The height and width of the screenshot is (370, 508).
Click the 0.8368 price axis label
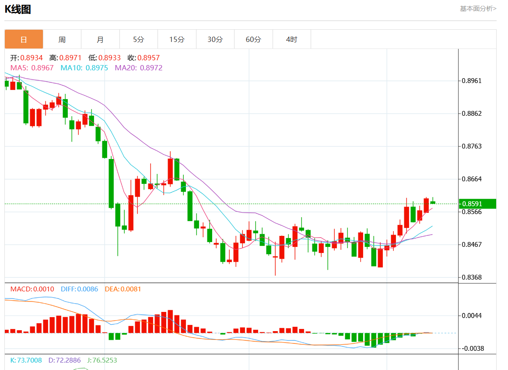pyautogui.click(x=472, y=277)
